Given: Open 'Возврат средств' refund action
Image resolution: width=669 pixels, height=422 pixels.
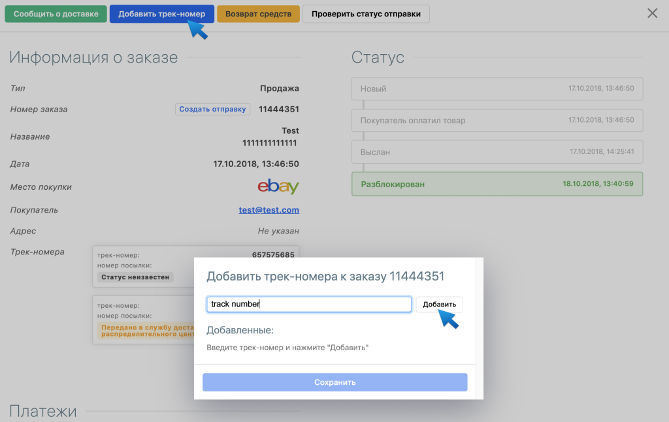Looking at the screenshot, I should [258, 14].
